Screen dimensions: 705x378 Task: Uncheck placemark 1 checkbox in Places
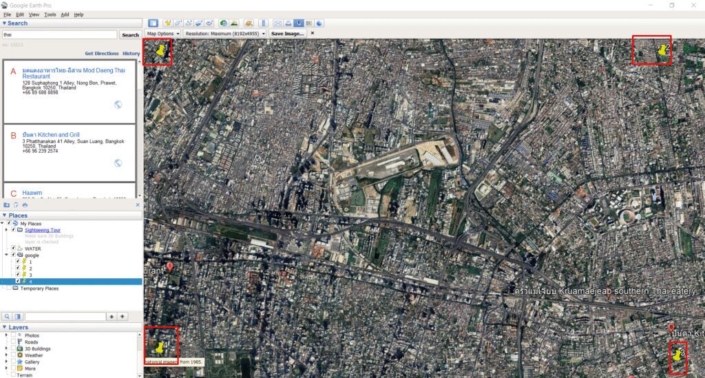(17, 261)
